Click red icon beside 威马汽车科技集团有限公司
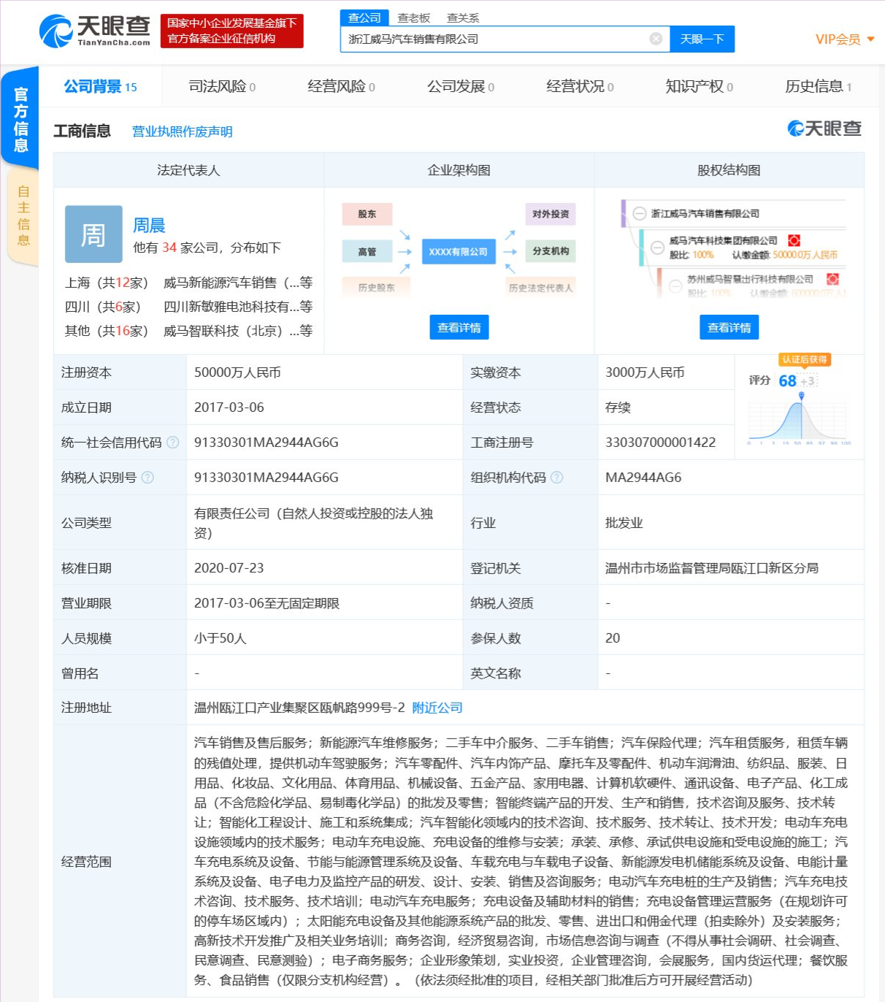Image resolution: width=885 pixels, height=1002 pixels. tap(794, 240)
